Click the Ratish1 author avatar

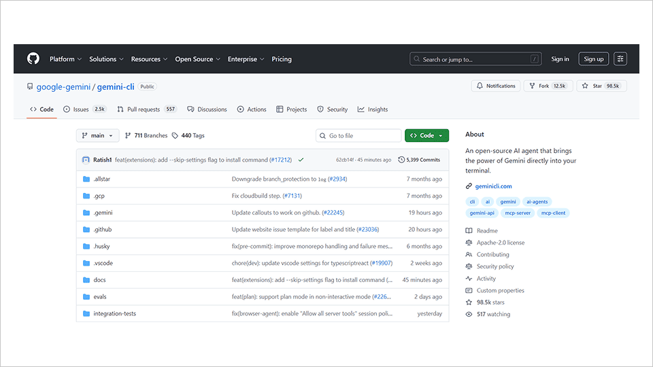(86, 160)
